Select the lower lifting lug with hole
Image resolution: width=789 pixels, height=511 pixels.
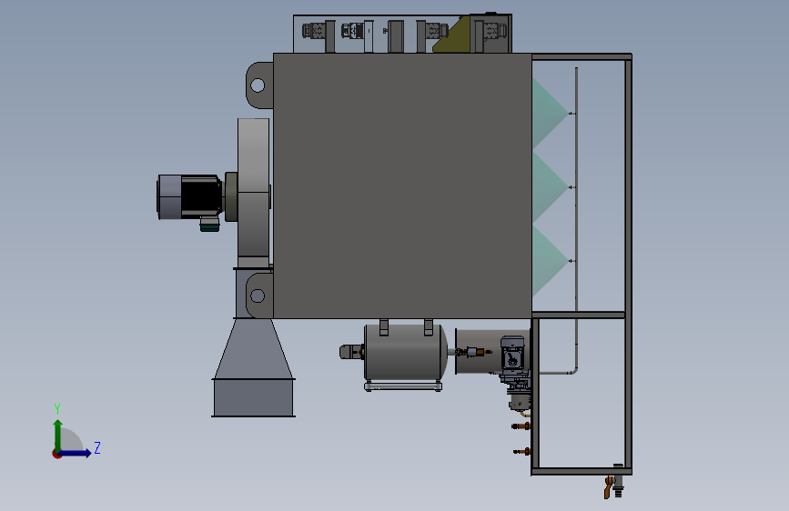pyautogui.click(x=259, y=296)
